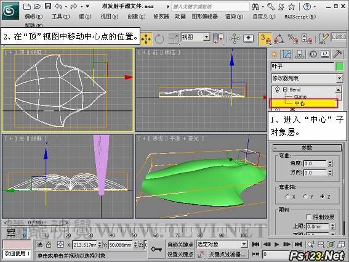Click the Y coordinate field

(121, 245)
